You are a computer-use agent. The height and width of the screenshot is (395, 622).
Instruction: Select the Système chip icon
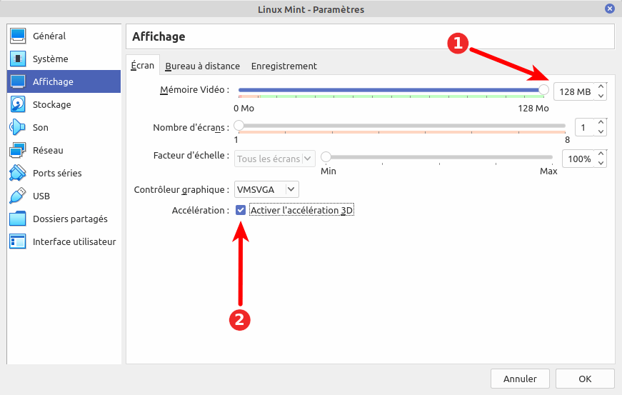point(18,59)
